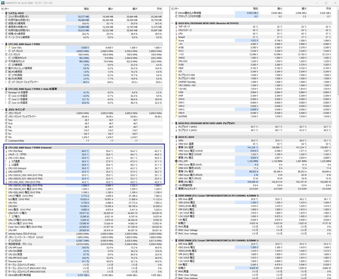This screenshot has height=279, width=339.
Task: Click the lightning icon next to AUXTIN6
Action: [x=176, y=116]
